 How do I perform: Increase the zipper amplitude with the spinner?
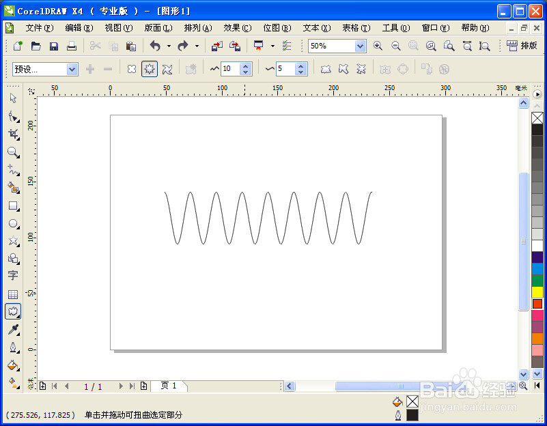(x=246, y=66)
